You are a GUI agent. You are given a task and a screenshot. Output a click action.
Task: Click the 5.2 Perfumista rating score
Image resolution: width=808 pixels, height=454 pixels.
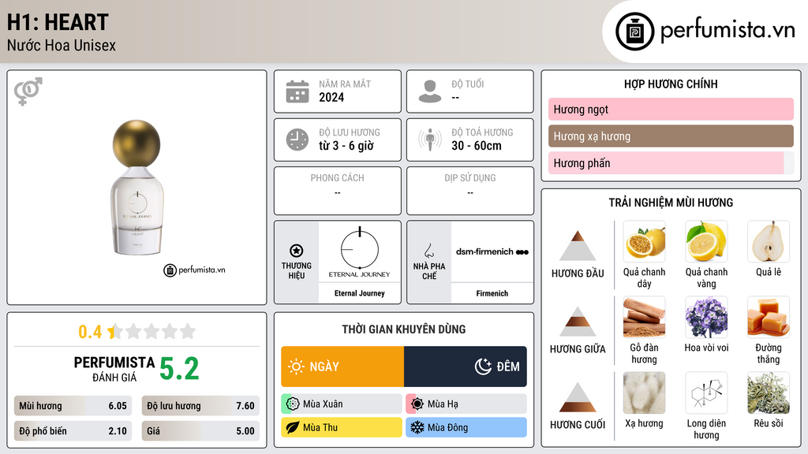coord(179,369)
